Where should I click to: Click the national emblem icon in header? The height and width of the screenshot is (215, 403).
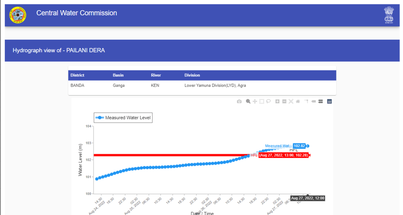click(x=389, y=15)
